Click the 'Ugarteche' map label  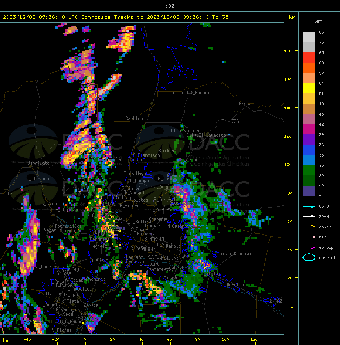coord(101,260)
